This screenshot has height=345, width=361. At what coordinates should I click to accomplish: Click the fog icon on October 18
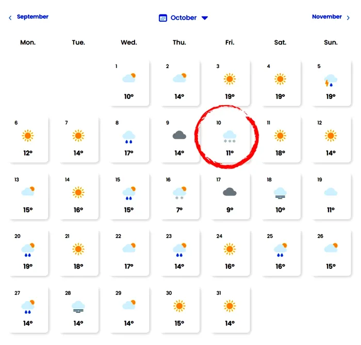click(x=280, y=193)
